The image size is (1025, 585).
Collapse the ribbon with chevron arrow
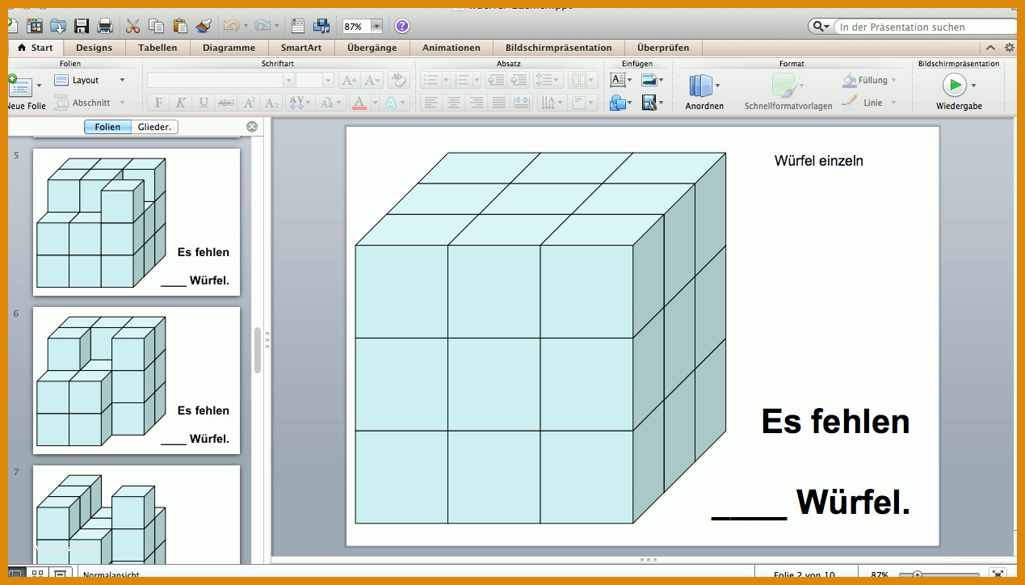tap(991, 48)
